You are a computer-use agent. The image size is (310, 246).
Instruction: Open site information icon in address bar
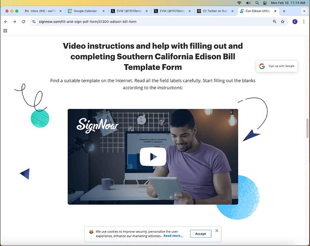[34, 22]
